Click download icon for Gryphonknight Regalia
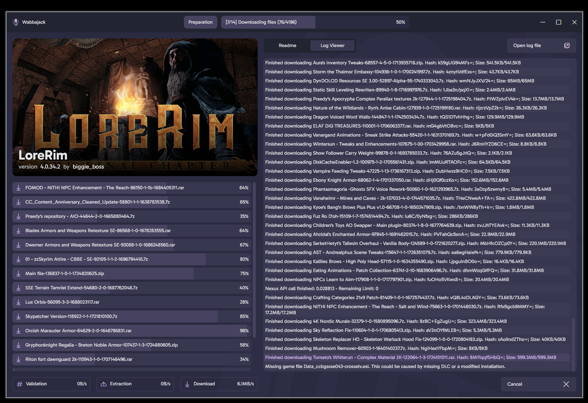This screenshot has width=588, height=403. [18, 345]
